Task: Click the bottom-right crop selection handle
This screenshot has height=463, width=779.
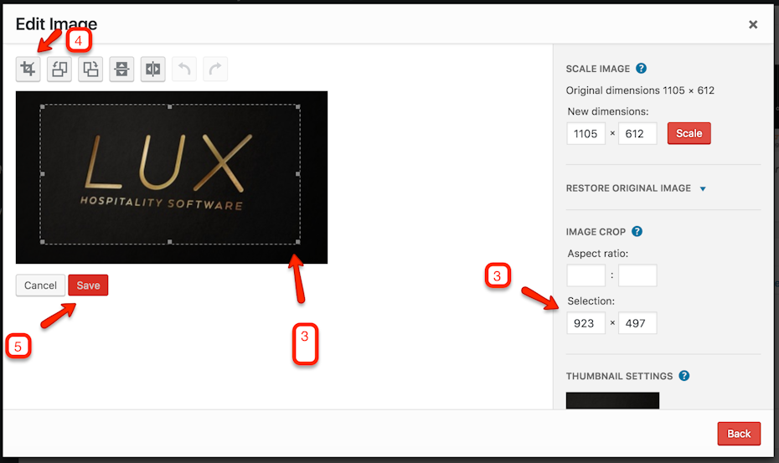Action: [298, 243]
